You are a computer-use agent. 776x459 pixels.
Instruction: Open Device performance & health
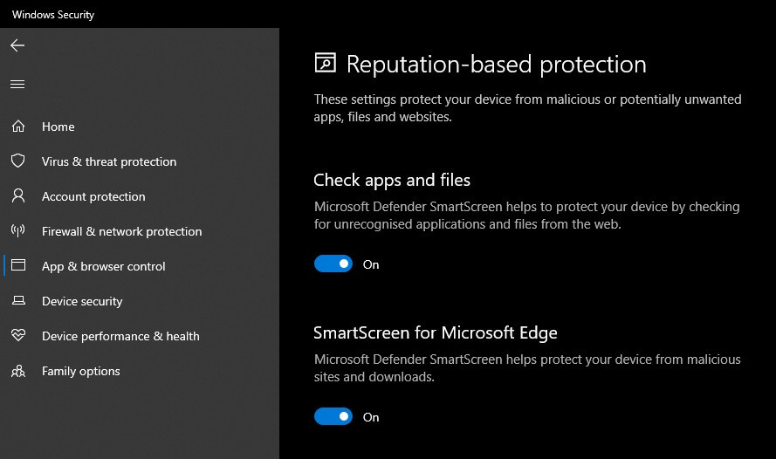point(120,336)
